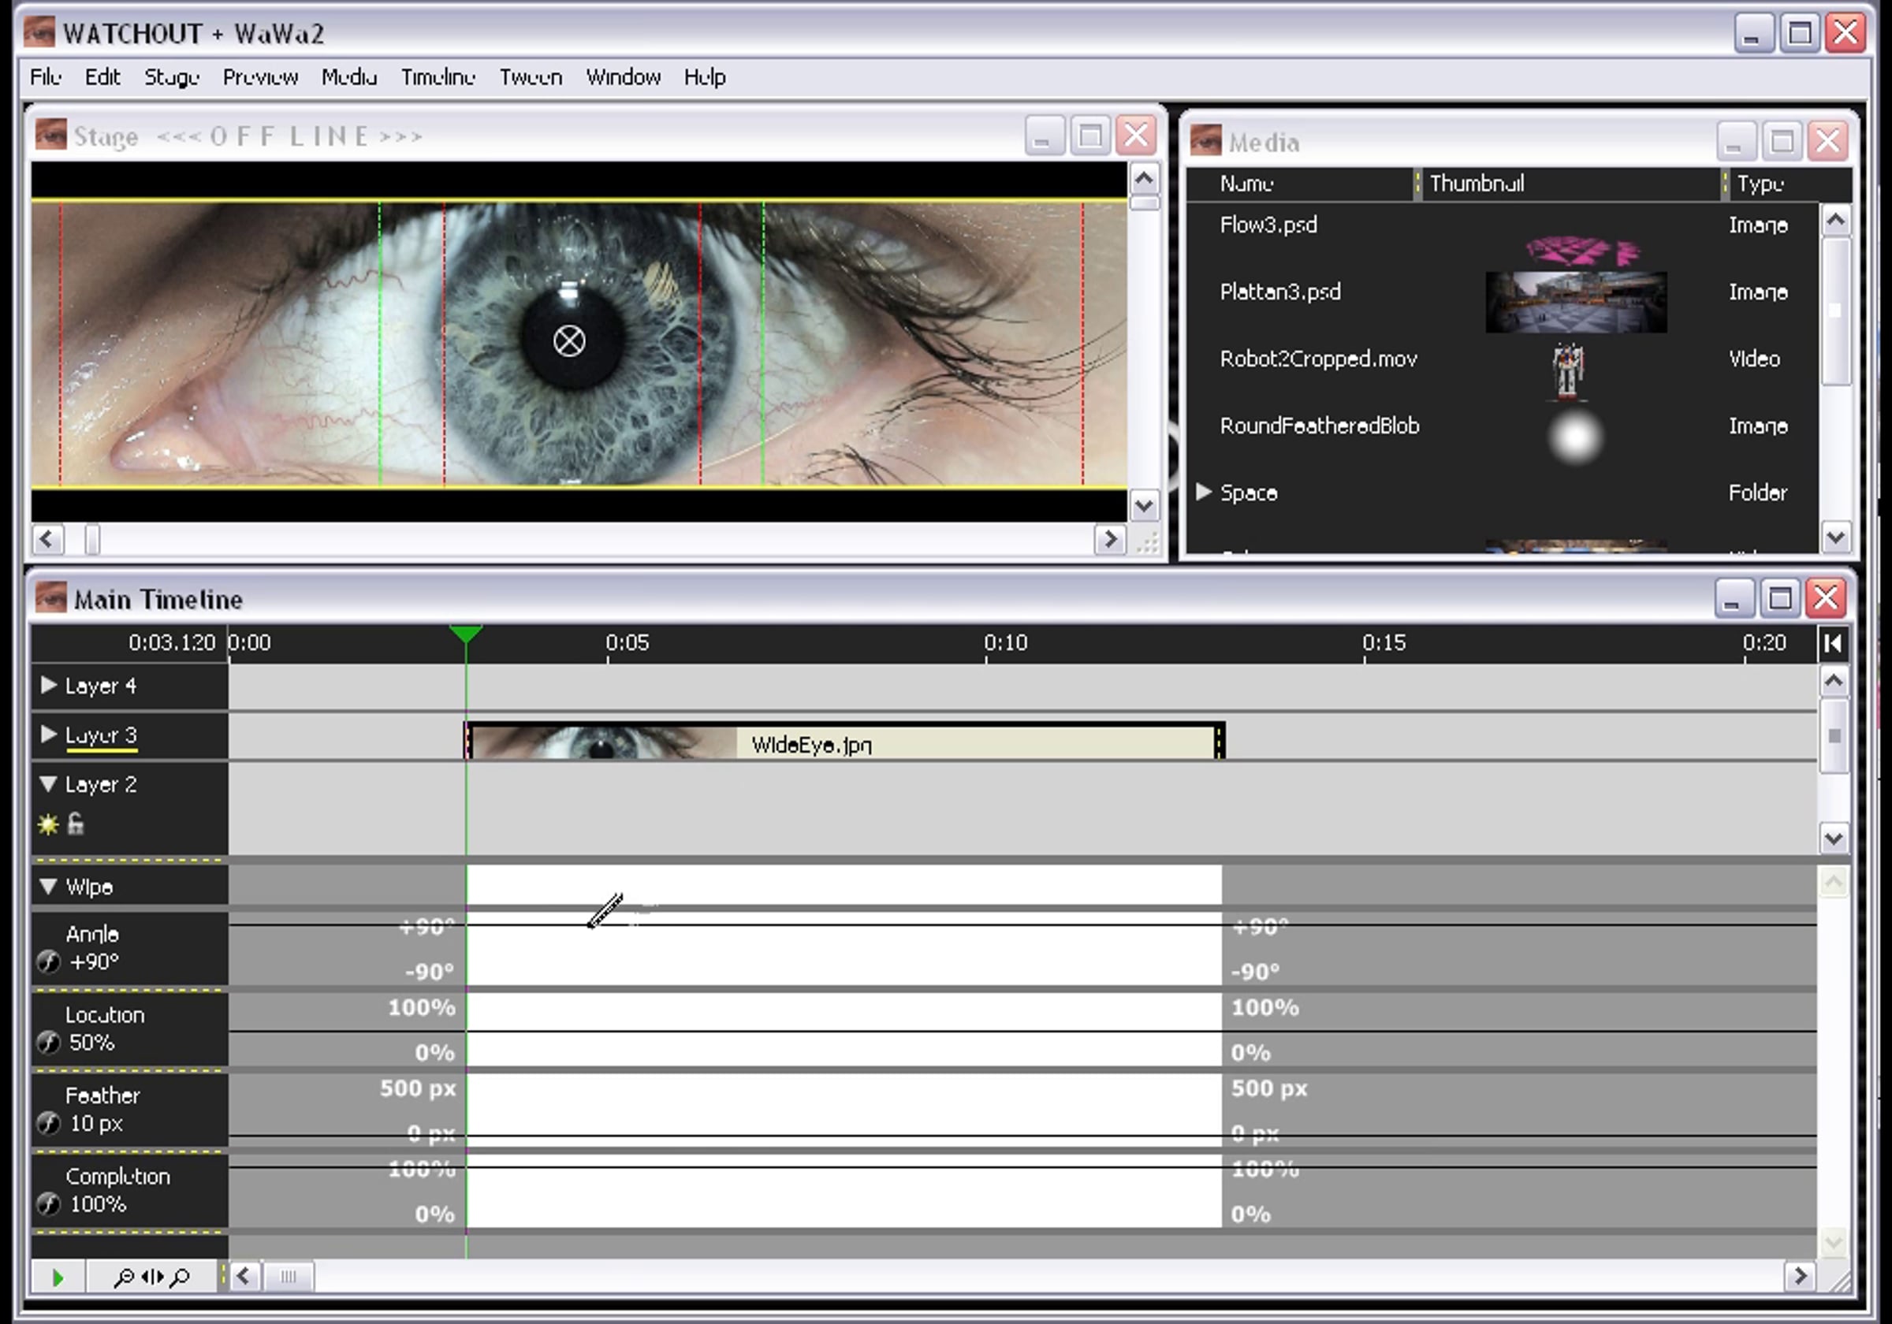Open the Timeline menu

click(x=438, y=77)
